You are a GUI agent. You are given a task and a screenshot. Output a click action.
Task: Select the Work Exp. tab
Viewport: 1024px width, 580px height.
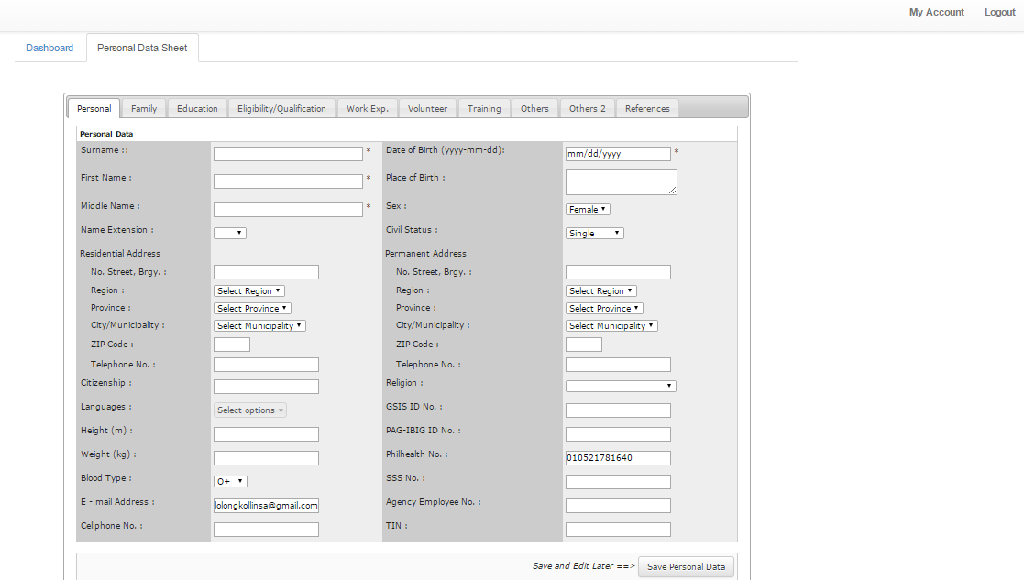coord(367,108)
